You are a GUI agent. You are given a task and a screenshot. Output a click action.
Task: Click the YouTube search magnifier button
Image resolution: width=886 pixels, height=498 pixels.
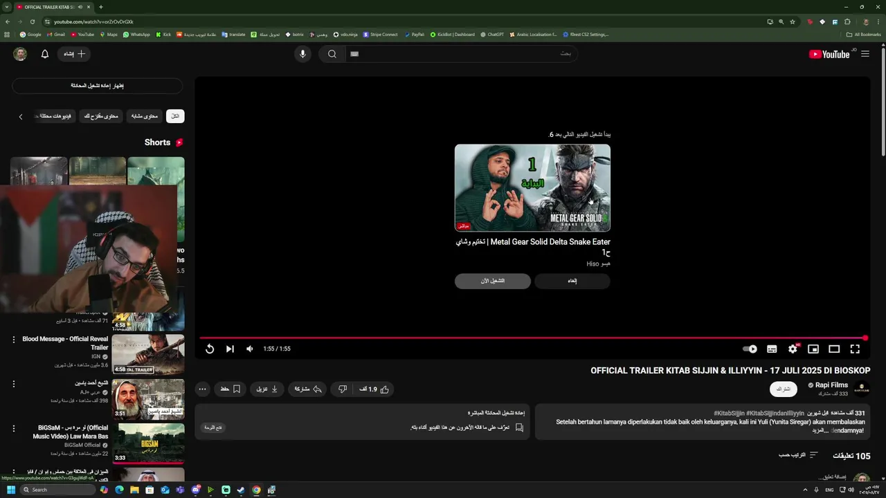pos(332,54)
